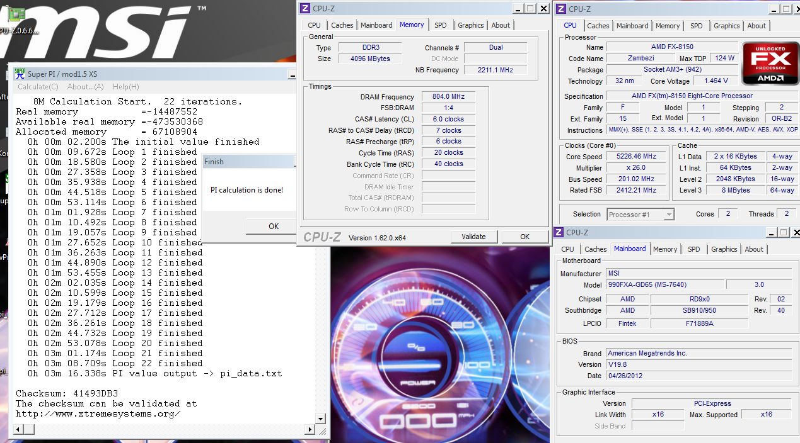The image size is (800, 443).
Task: Click the Super PI icon in its title bar
Action: [x=20, y=74]
